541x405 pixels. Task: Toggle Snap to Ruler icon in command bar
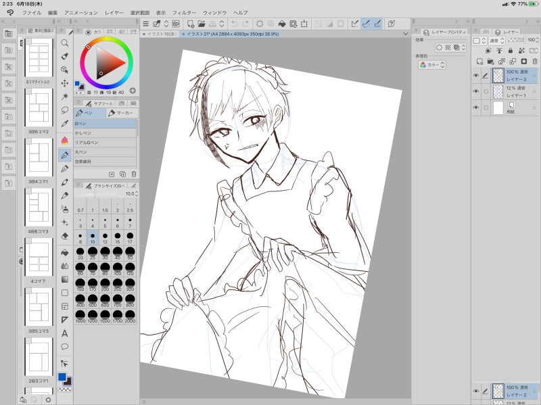[x=354, y=24]
